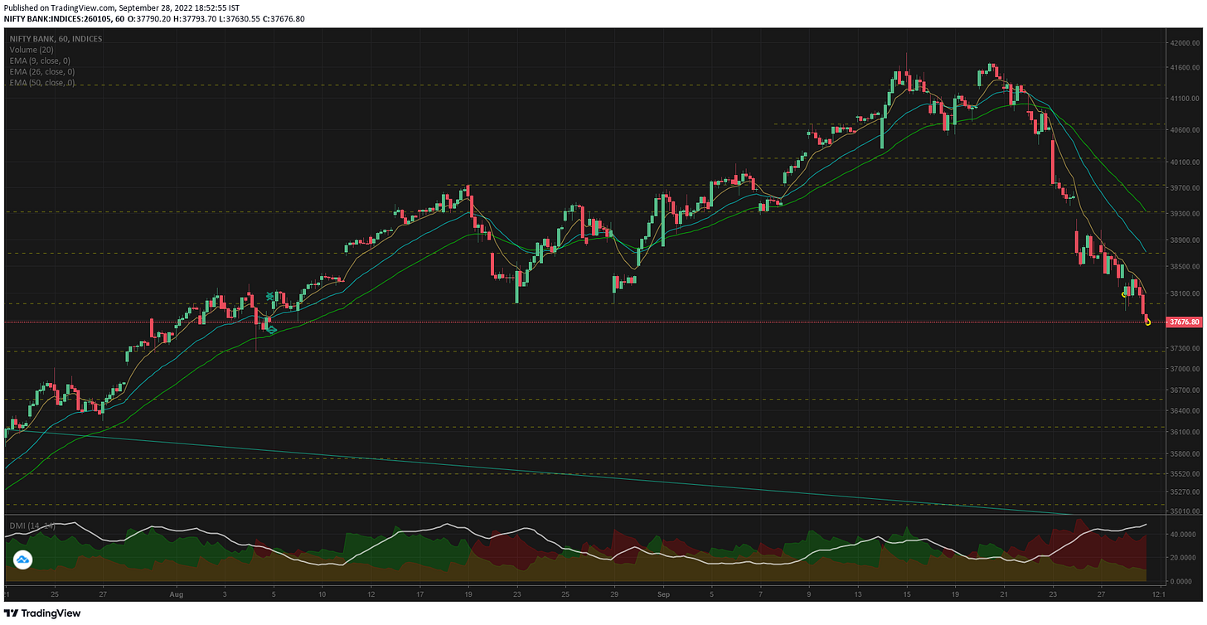Viewport: 1207px width, 625px height.
Task: Click the 39300.00 price axis label
Action: click(1185, 213)
